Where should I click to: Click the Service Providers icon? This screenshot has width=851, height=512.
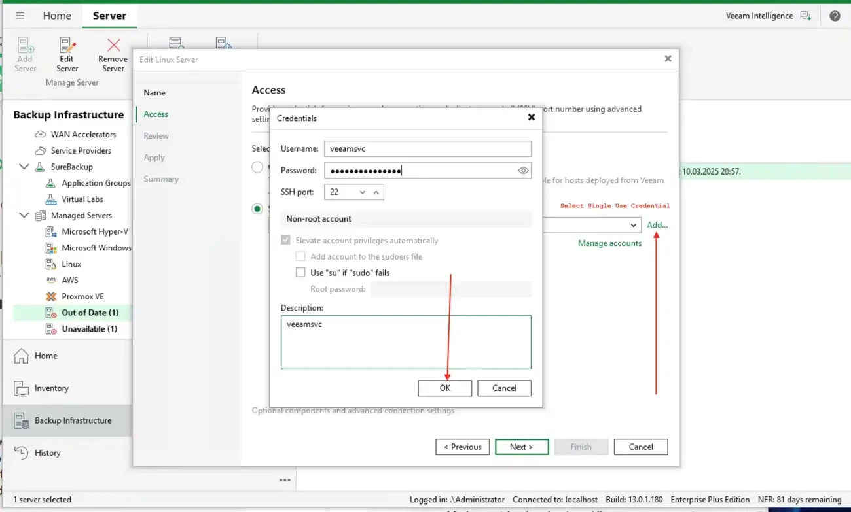[x=41, y=150]
